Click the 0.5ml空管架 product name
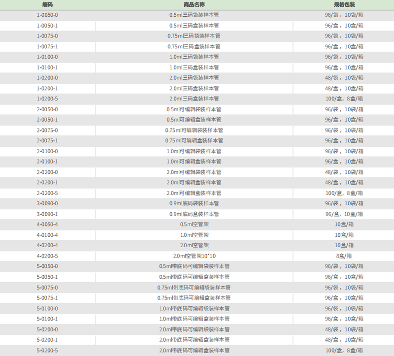Image resolution: width=394 pixels, height=356 pixels. [x=194, y=225]
